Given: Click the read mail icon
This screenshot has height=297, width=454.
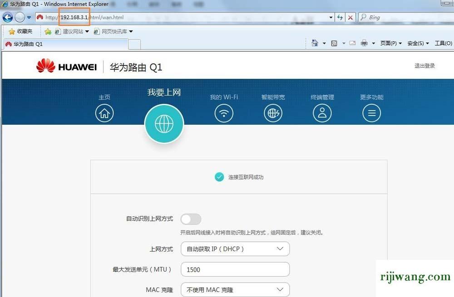Looking at the screenshot, I should pos(353,43).
